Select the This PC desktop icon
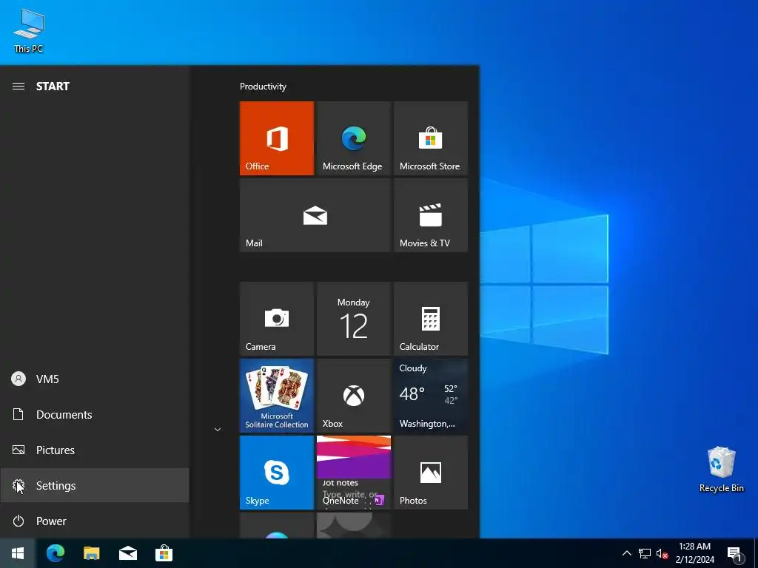758x568 pixels. coord(29,30)
